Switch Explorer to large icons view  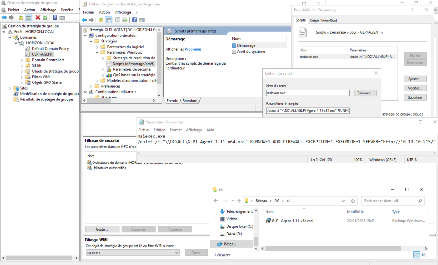pos(424,255)
